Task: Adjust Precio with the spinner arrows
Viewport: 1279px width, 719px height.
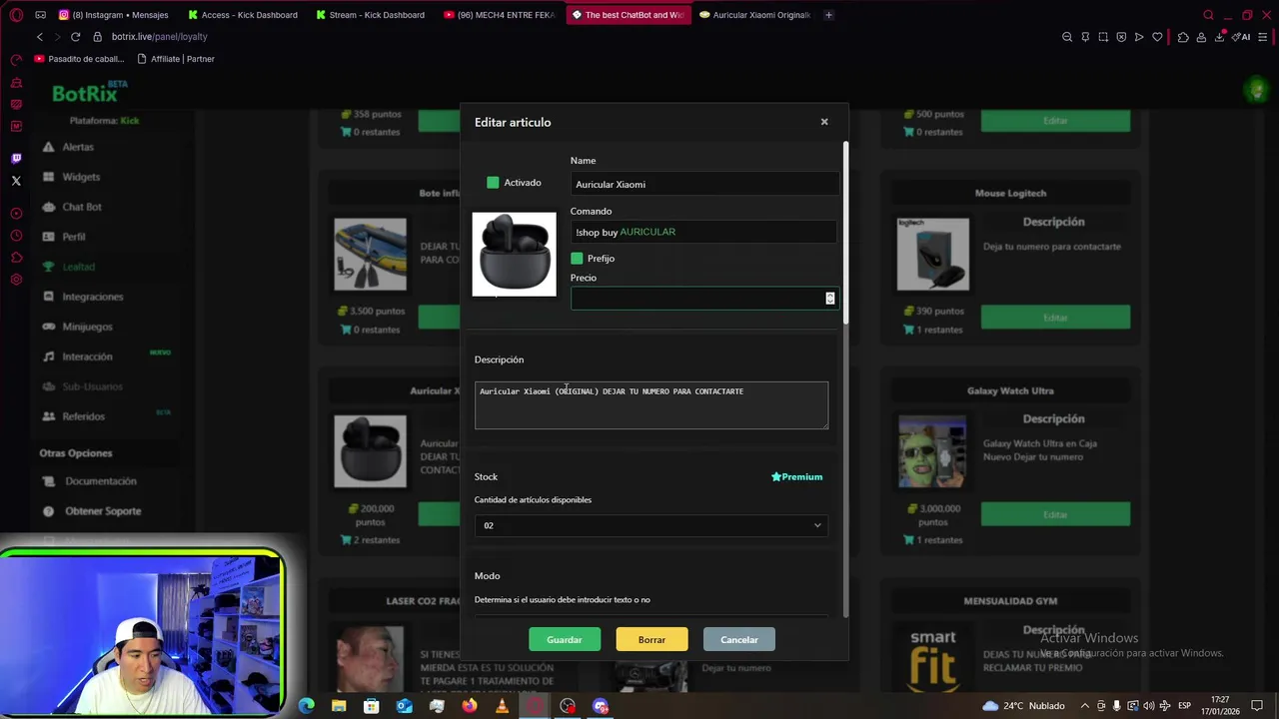Action: pyautogui.click(x=830, y=298)
